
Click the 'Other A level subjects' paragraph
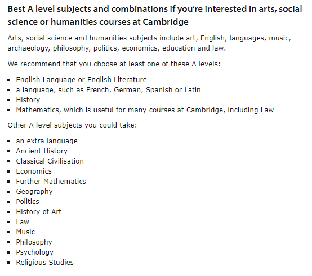(72, 125)
